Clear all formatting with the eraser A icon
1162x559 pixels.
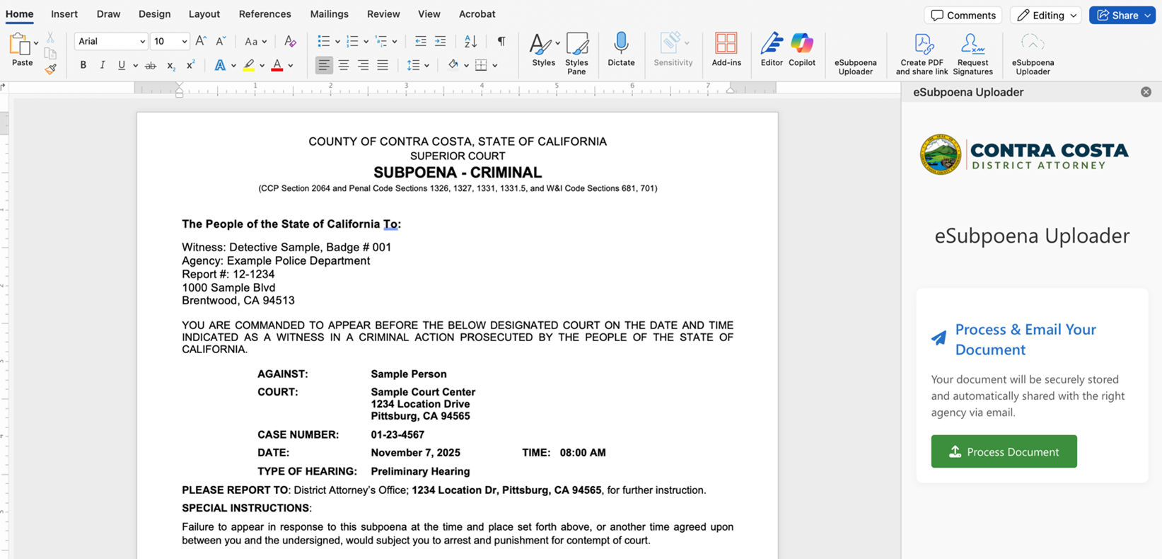290,42
